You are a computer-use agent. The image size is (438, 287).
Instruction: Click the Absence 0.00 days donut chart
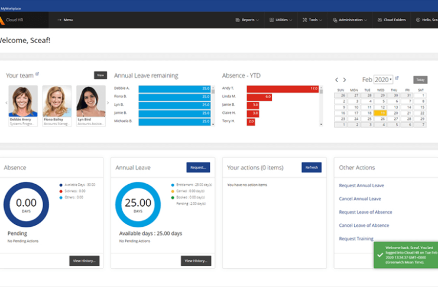[x=26, y=204]
